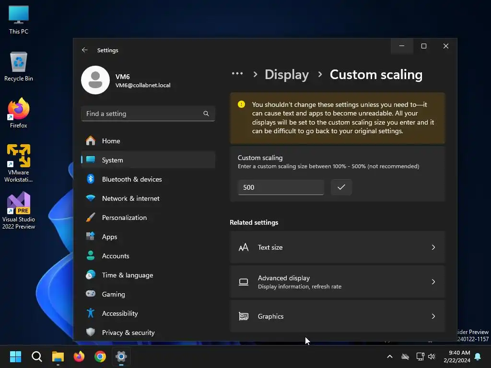Click the Accounts sidebar icon
Screen dimensions: 491x368
coord(91,256)
